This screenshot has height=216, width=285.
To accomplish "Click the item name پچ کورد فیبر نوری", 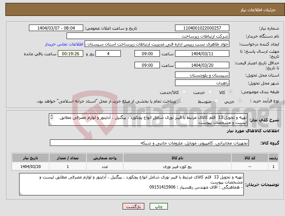I will point(177,167).
